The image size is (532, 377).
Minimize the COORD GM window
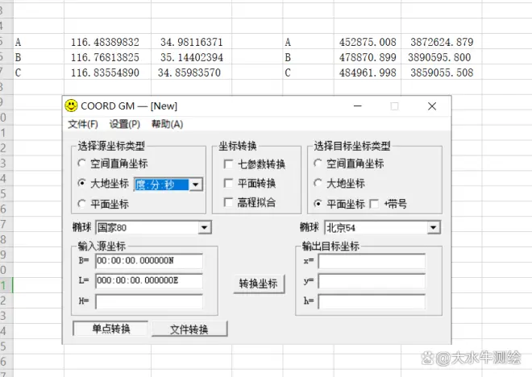pos(357,106)
